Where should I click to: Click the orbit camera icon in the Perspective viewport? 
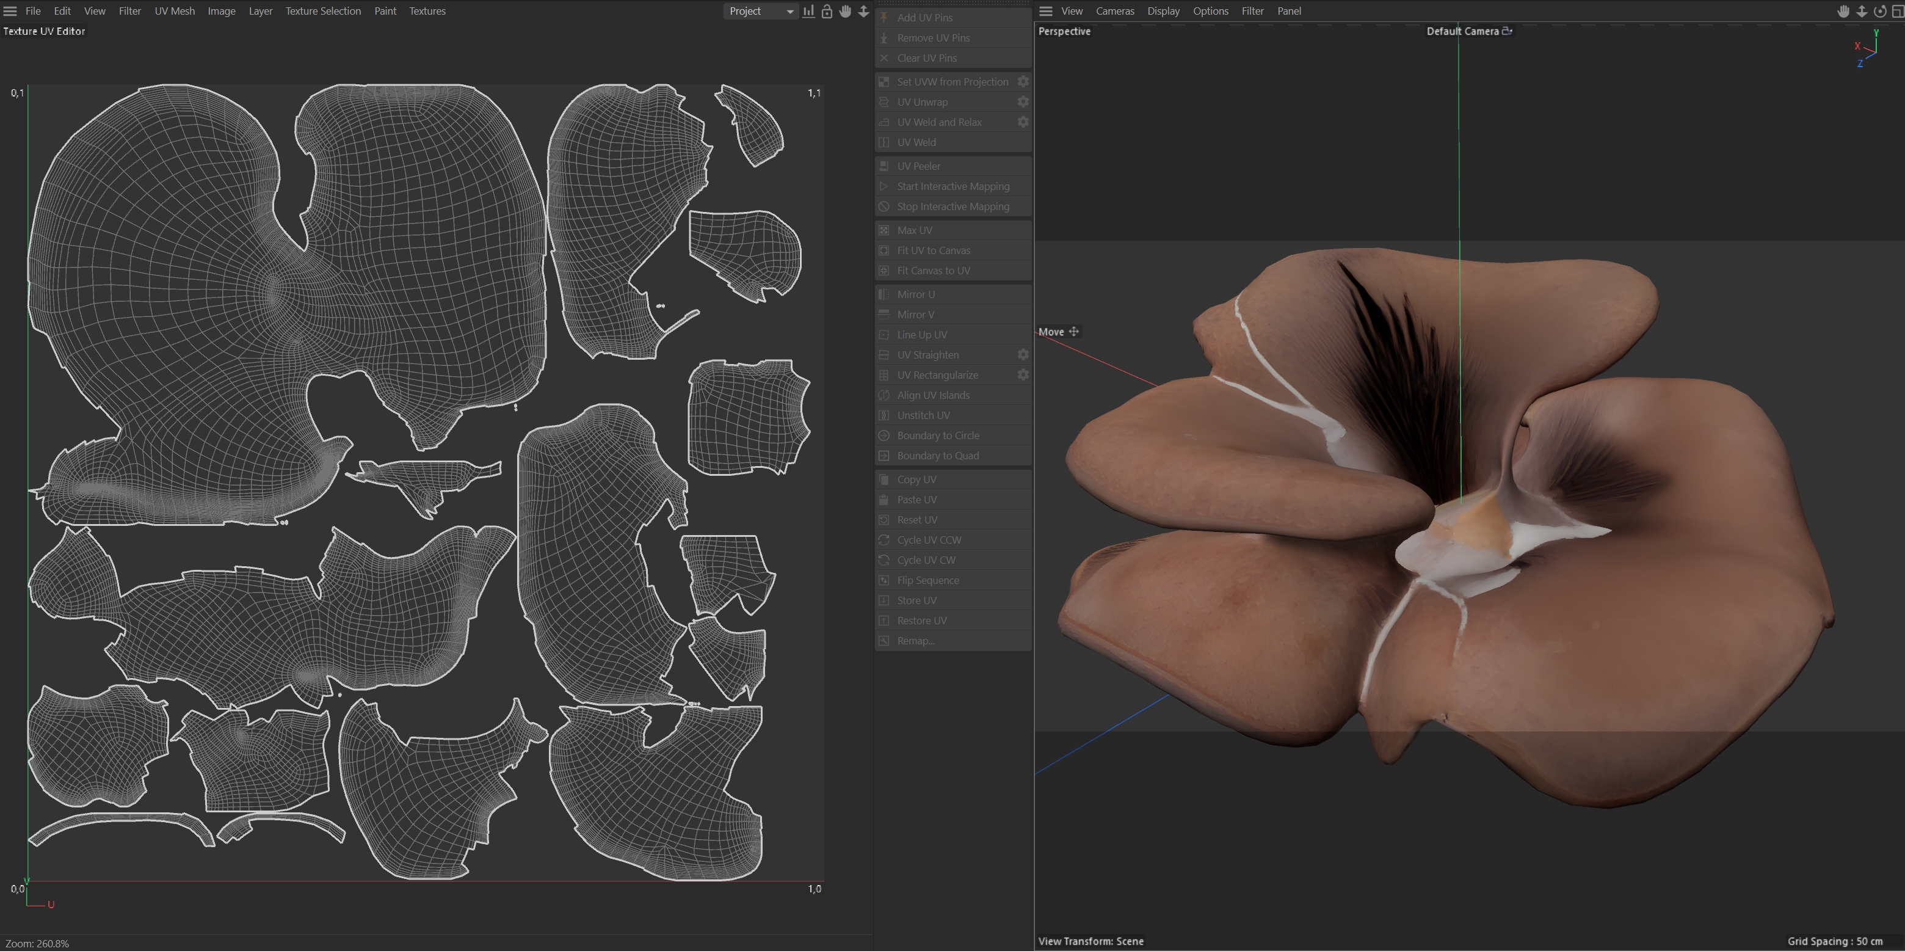1879,11
